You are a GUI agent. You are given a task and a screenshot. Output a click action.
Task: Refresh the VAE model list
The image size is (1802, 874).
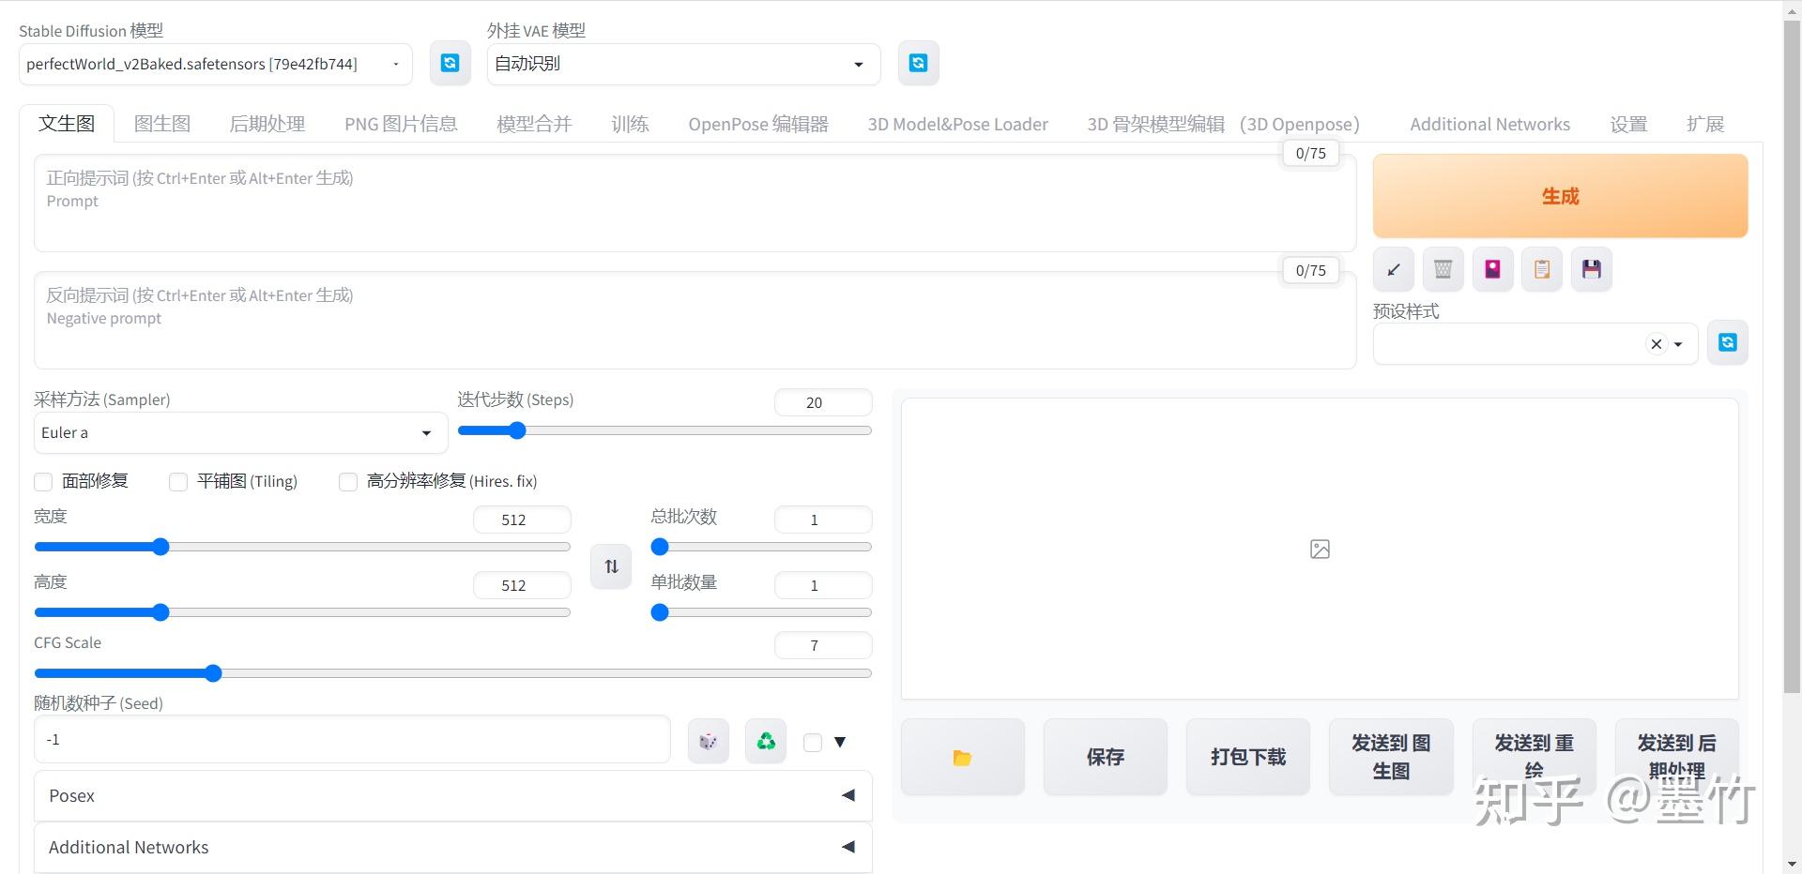pyautogui.click(x=918, y=63)
